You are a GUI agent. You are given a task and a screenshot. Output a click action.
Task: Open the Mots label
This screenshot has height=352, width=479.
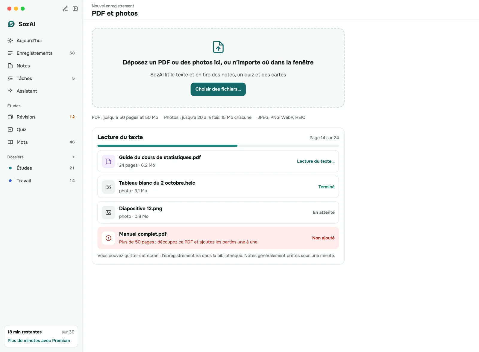22,142
